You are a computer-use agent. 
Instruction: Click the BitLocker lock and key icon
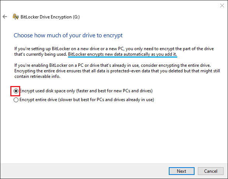16,17
